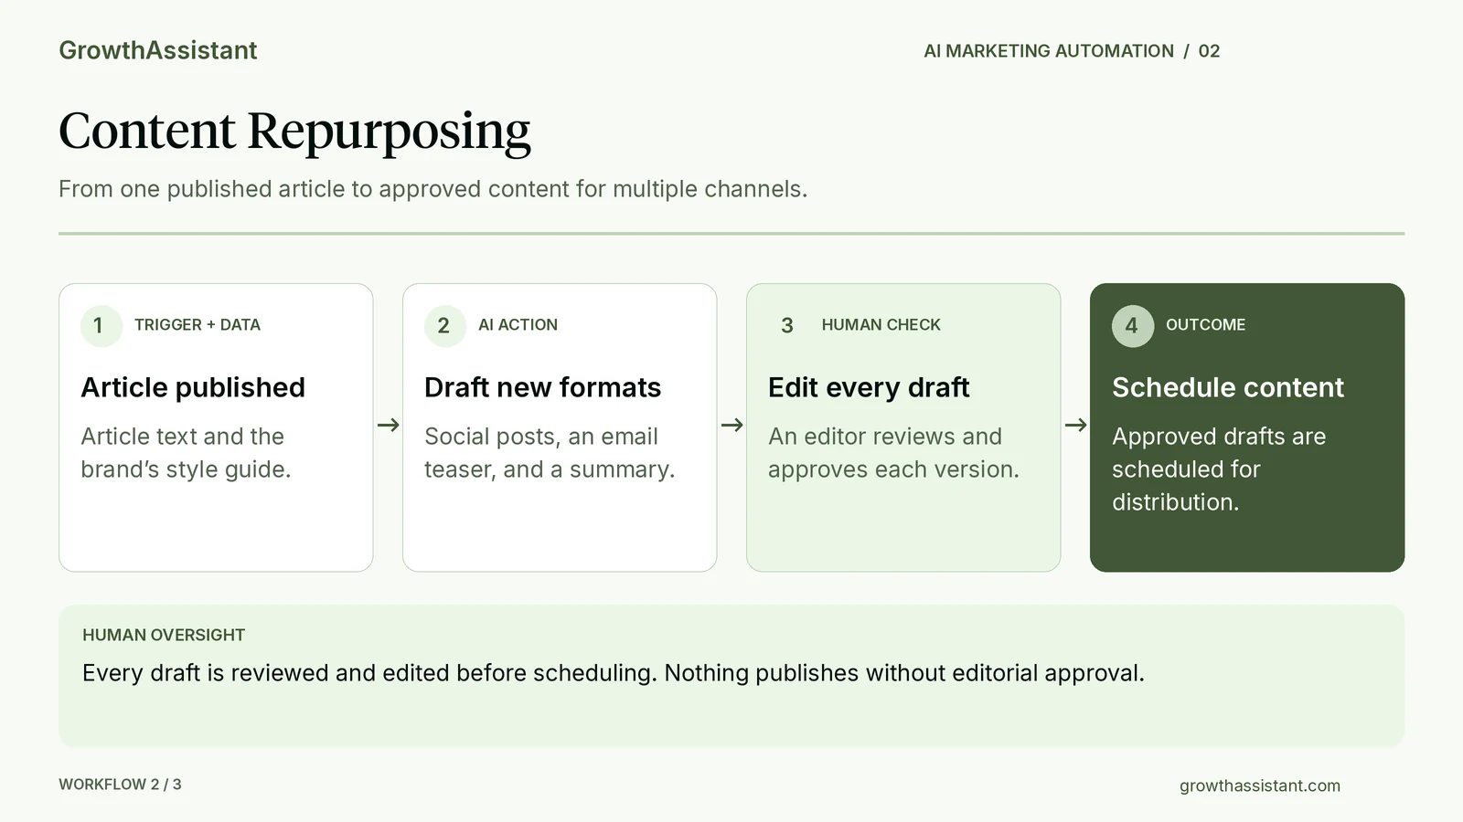
Task: Click the sentence 'Every draft is reviewed and edited'
Action: tap(614, 673)
